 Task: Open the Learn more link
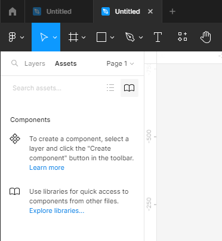click(x=47, y=167)
